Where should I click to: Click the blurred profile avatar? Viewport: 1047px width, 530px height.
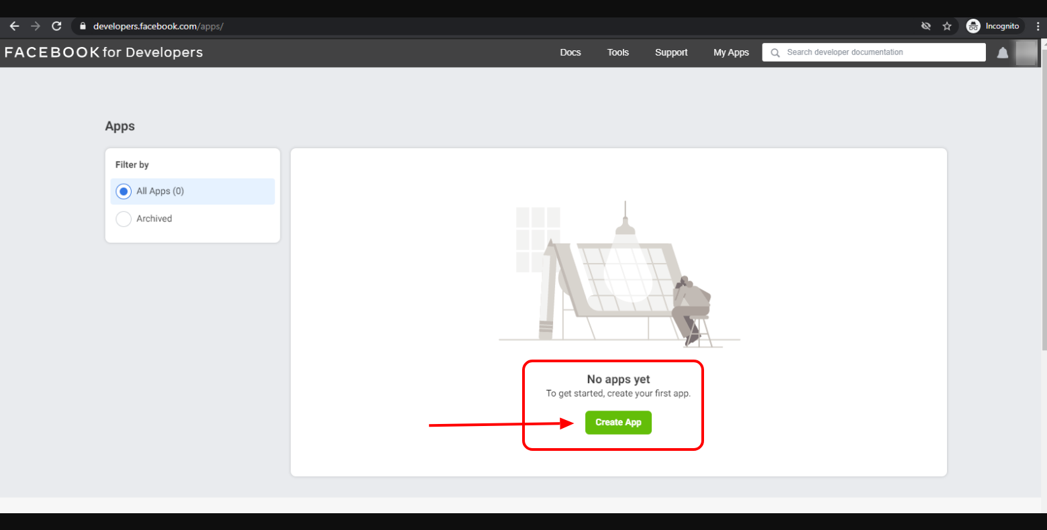point(1026,52)
